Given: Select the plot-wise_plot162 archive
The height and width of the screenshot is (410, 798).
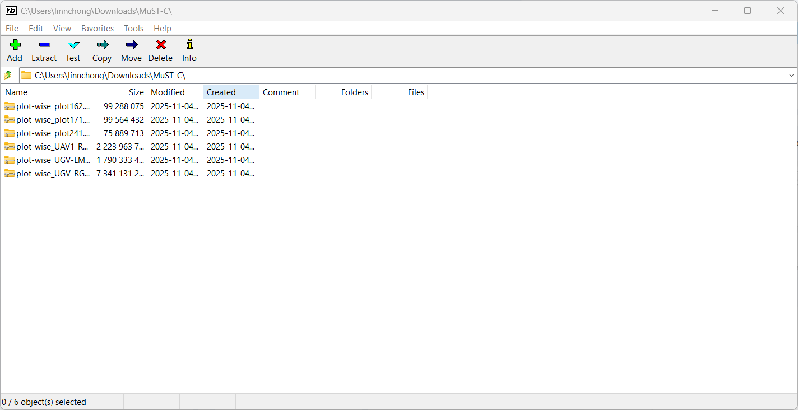Looking at the screenshot, I should [x=53, y=106].
